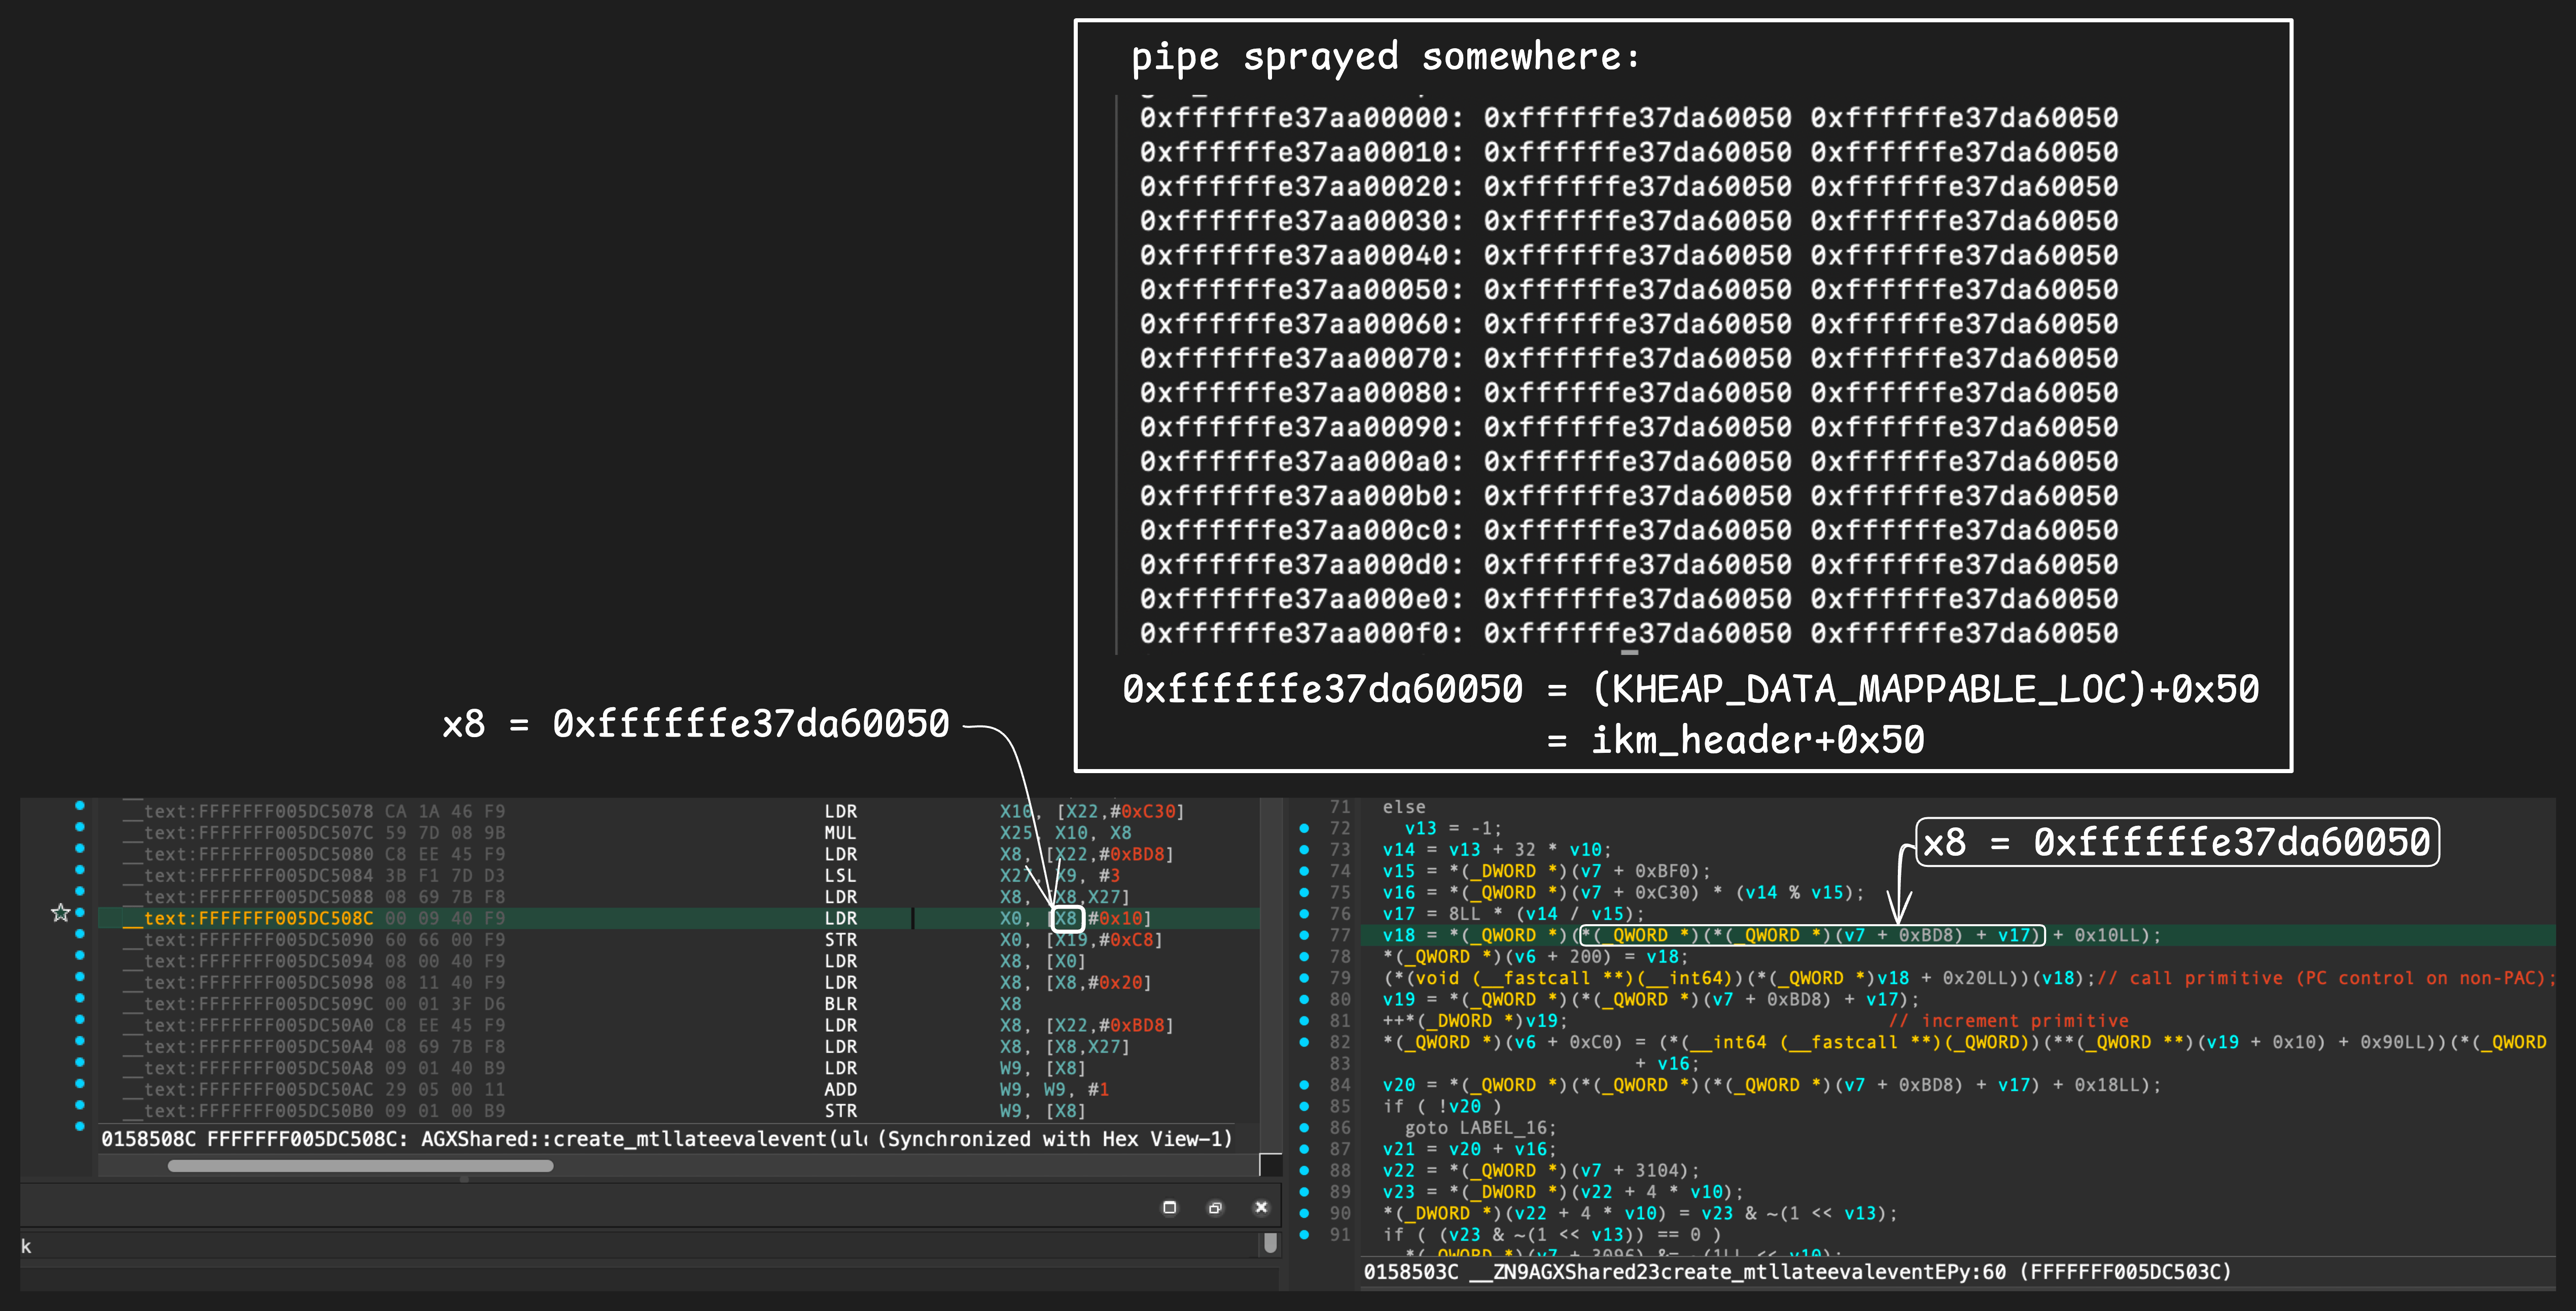Click the highlighted X8 operand in LDR X0
This screenshot has width=2576, height=1311.
click(x=1066, y=918)
